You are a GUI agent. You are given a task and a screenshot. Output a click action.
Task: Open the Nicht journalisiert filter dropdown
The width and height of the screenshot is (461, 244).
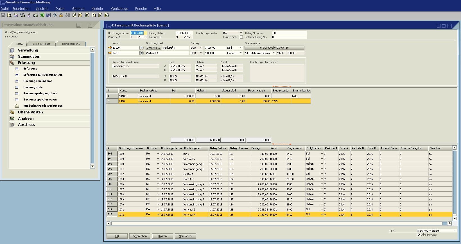click(x=455, y=230)
